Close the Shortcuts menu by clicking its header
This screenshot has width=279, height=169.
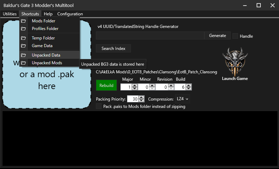pyautogui.click(x=30, y=14)
